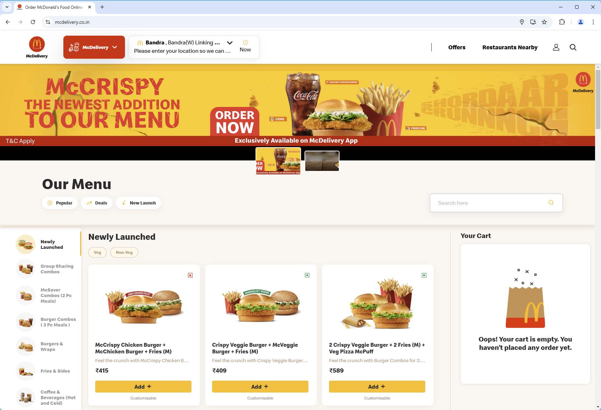Click the header search magnifier icon
Screen dimensions: 601x410
tap(573, 47)
